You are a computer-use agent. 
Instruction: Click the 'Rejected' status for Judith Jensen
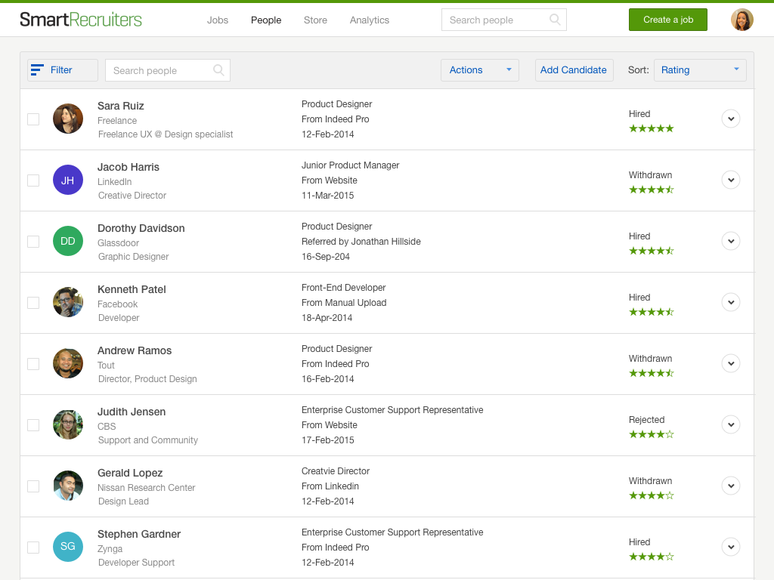[x=647, y=420]
